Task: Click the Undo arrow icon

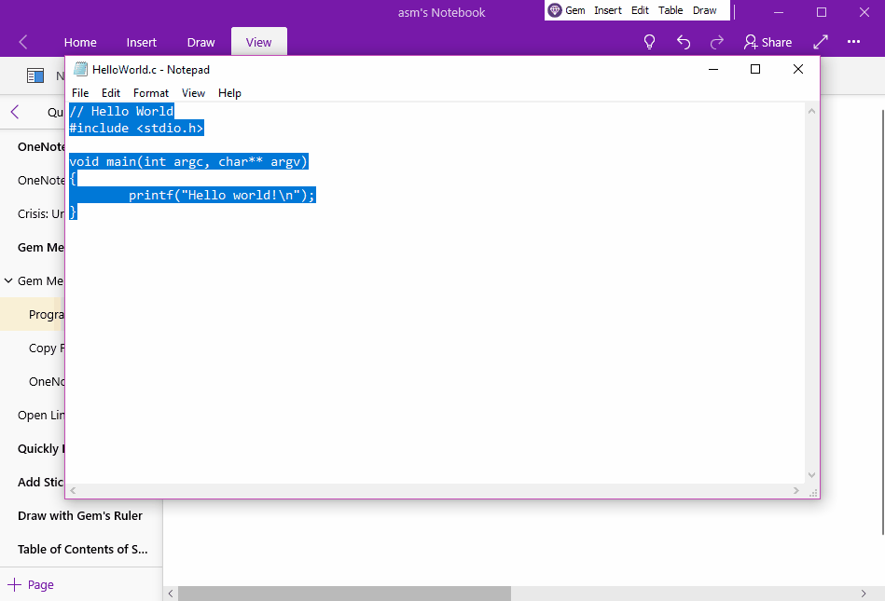Action: 684,42
